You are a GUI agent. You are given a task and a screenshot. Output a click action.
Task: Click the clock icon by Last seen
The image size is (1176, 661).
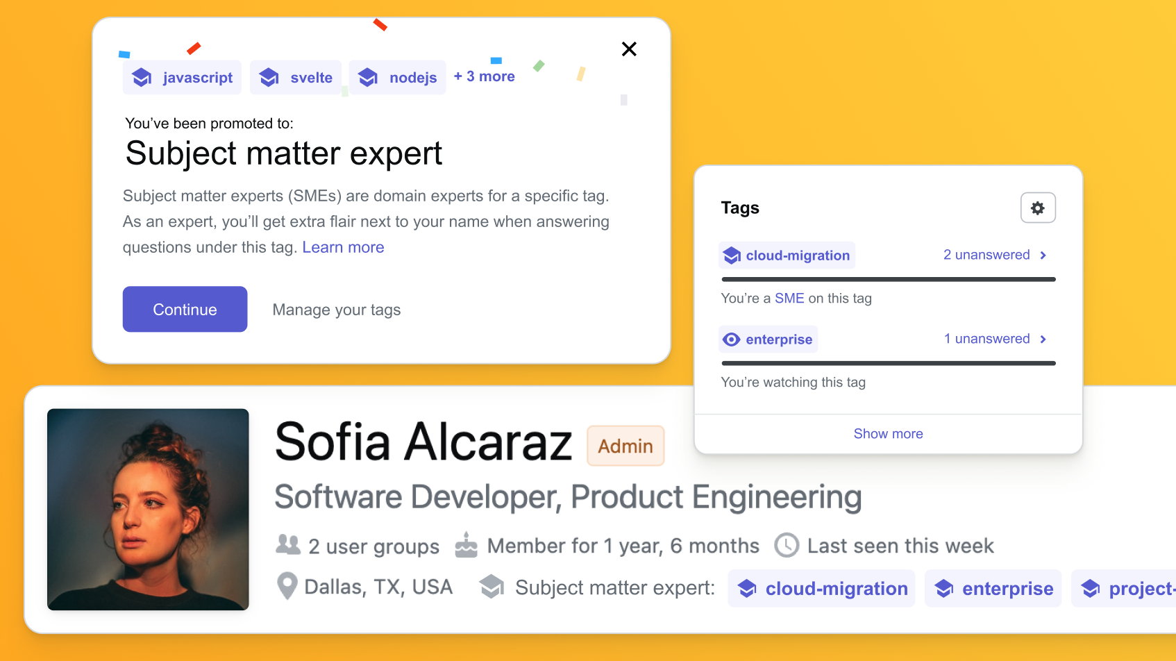pos(787,545)
